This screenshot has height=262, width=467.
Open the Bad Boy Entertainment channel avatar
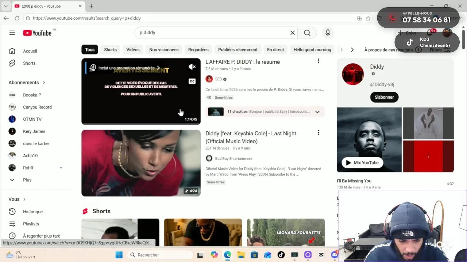209,158
